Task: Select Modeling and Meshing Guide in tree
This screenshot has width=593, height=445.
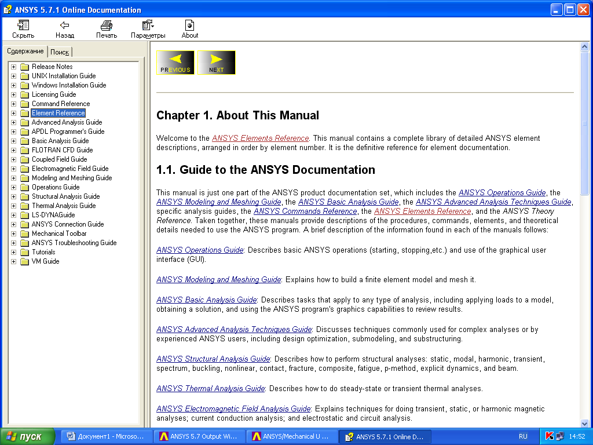Action: coord(72,178)
